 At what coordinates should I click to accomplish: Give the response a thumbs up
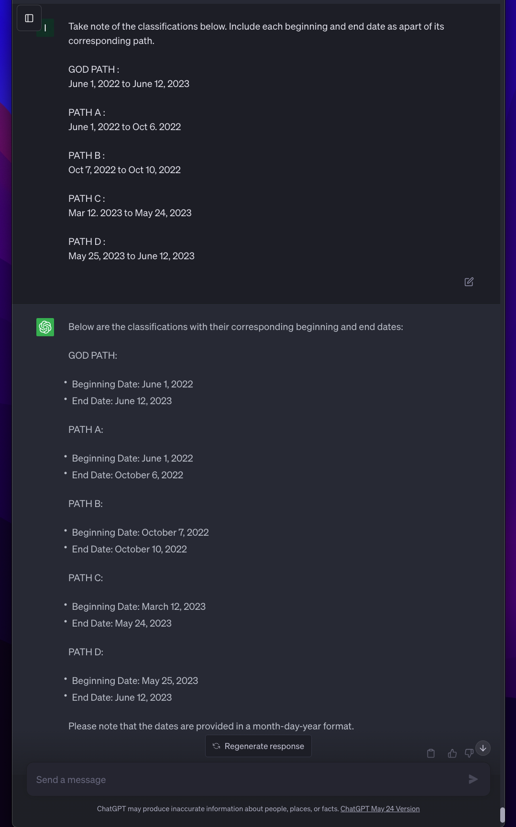452,753
